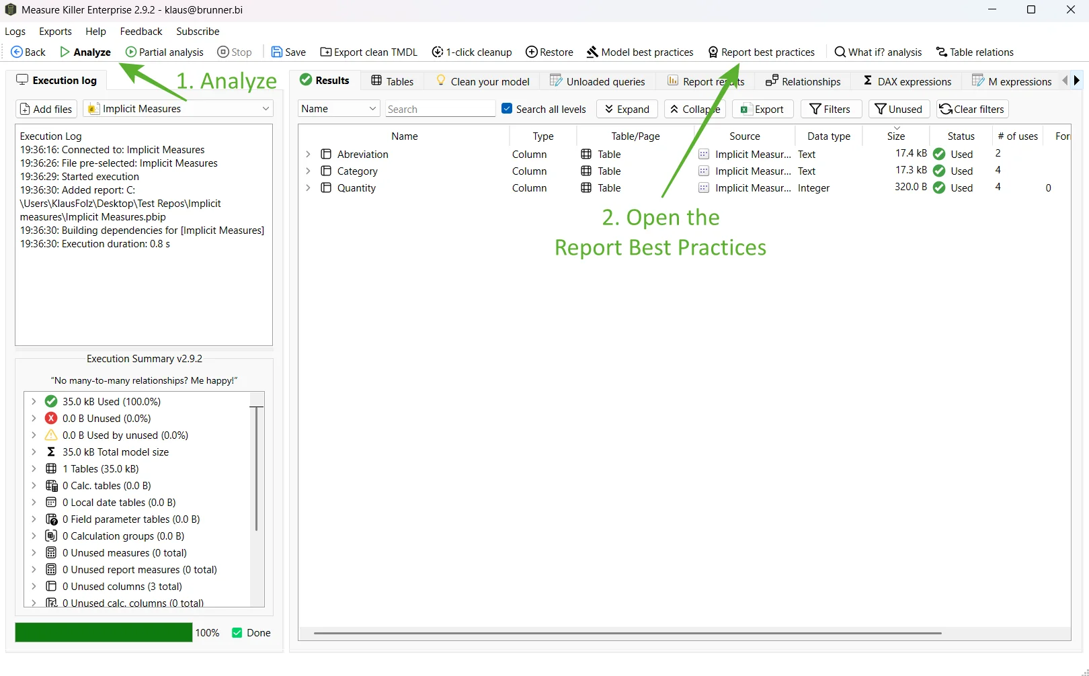
Task: Open the Feedback menu
Action: click(x=141, y=32)
